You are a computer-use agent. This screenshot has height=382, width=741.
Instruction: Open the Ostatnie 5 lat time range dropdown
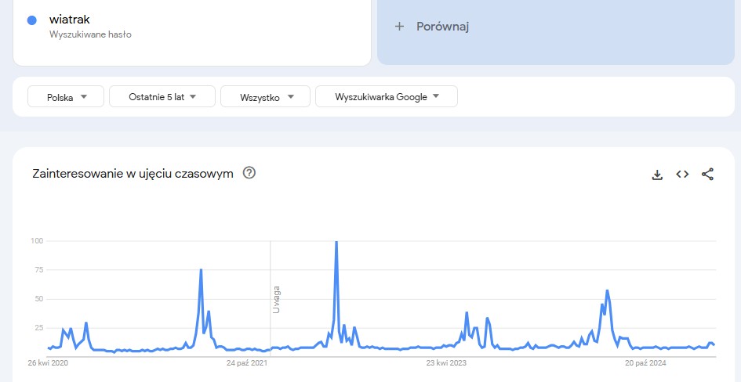(x=162, y=97)
